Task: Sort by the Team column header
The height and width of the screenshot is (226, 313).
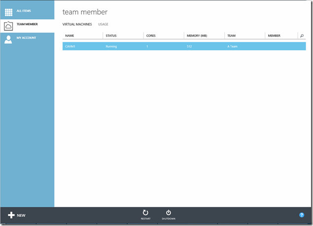Action: click(x=231, y=35)
